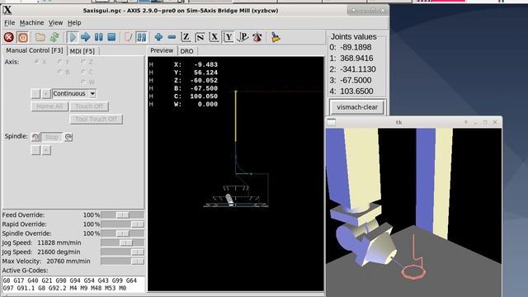The width and height of the screenshot is (528, 297).
Task: Switch to perspective view P icon
Action: click(x=243, y=37)
